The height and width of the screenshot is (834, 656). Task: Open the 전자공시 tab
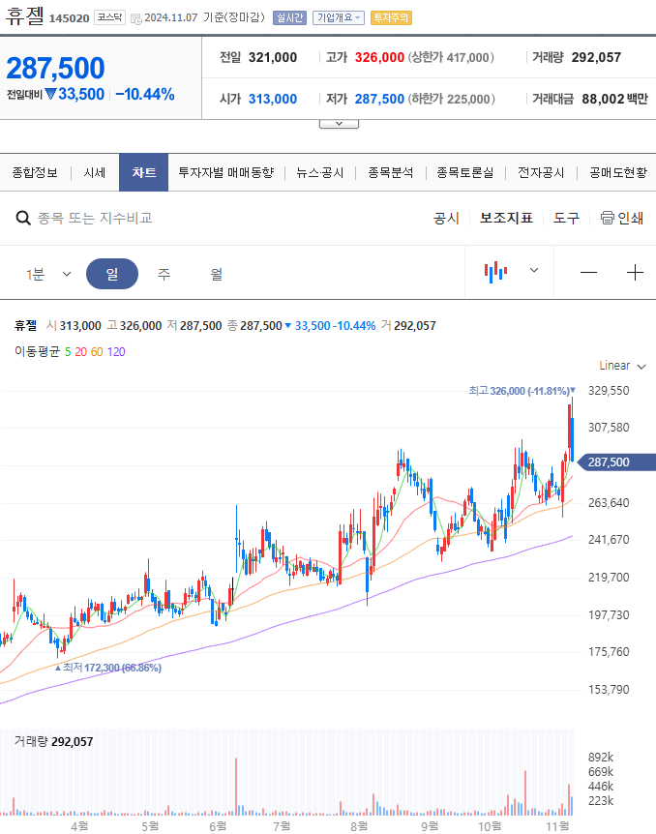click(541, 172)
